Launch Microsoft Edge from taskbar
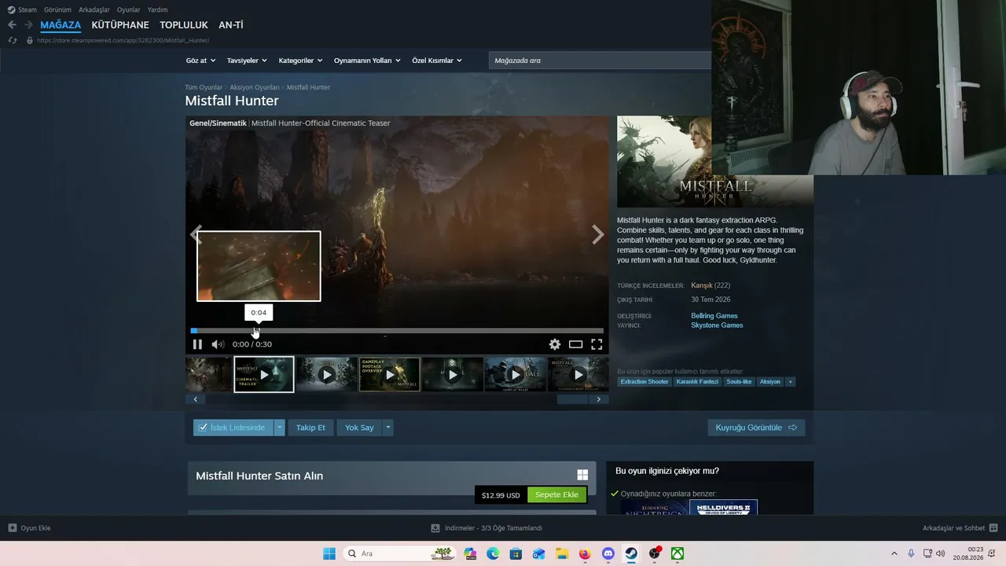The height and width of the screenshot is (566, 1006). click(493, 553)
